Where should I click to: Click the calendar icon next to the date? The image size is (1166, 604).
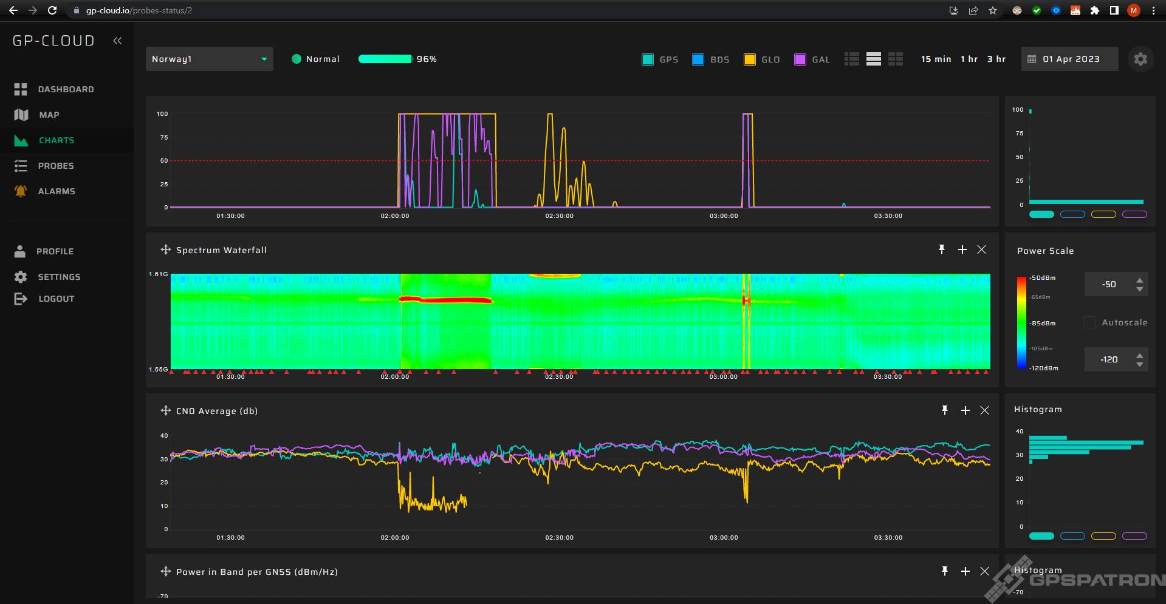(x=1031, y=59)
